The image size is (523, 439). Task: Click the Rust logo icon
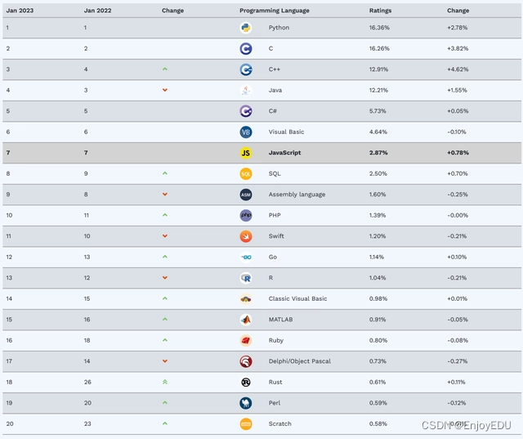click(246, 382)
